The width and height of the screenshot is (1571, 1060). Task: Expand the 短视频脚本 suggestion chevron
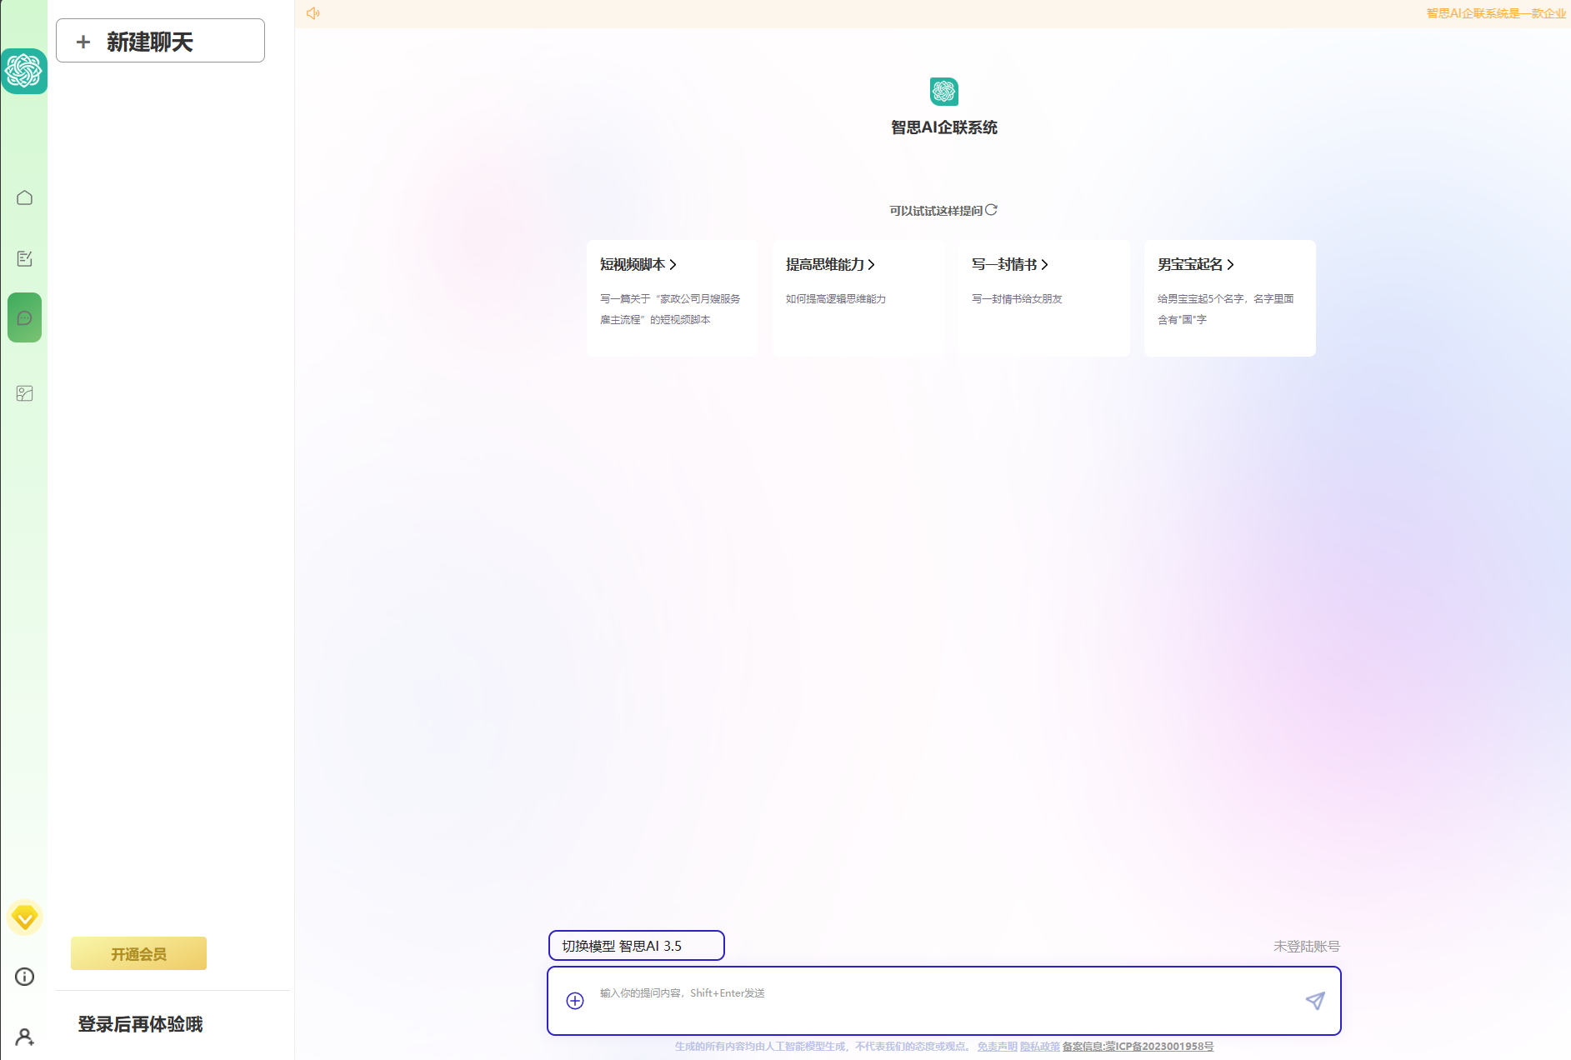click(x=673, y=264)
